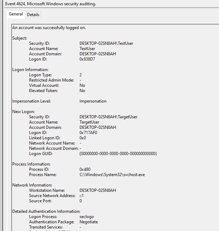Select the Logon GUID zero value
The image size is (219, 231).
pos(118,154)
